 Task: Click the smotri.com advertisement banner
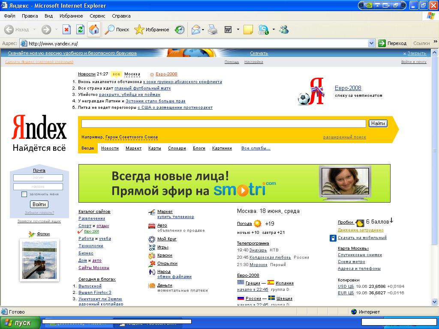coord(235,183)
